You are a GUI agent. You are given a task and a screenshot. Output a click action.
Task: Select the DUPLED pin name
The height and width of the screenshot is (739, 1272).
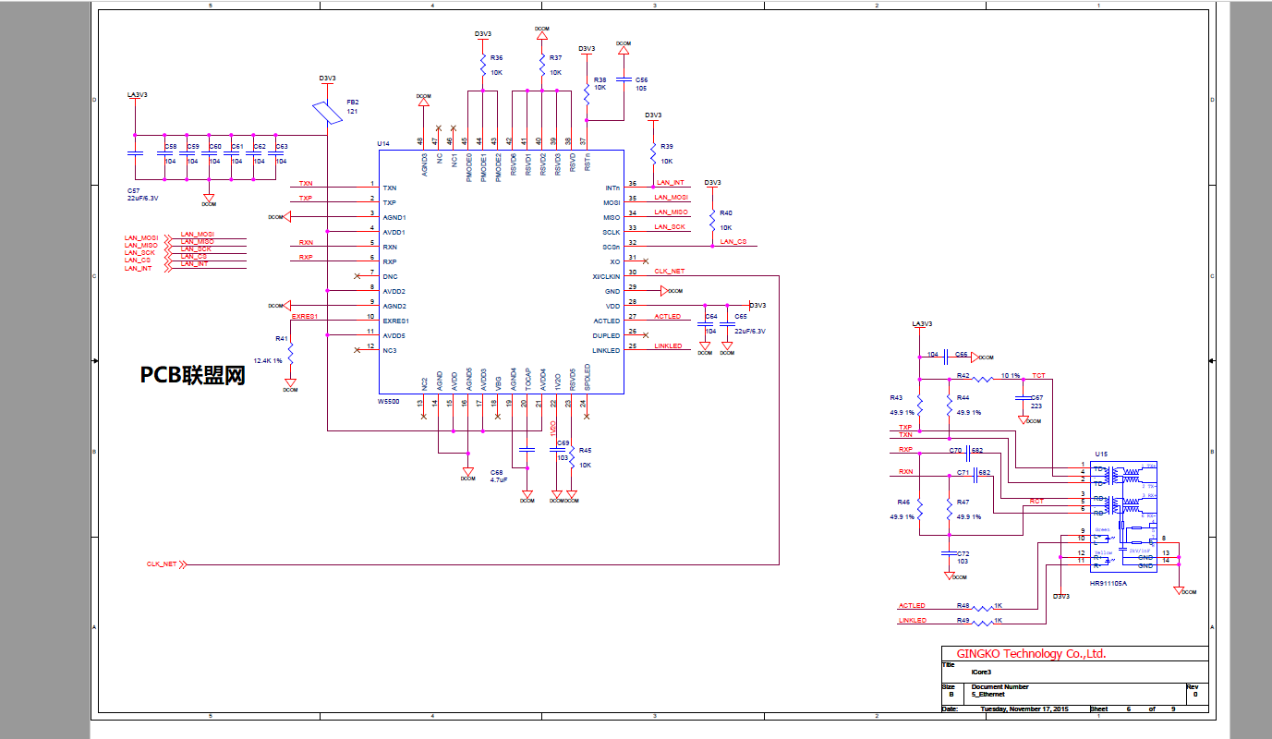(x=607, y=335)
